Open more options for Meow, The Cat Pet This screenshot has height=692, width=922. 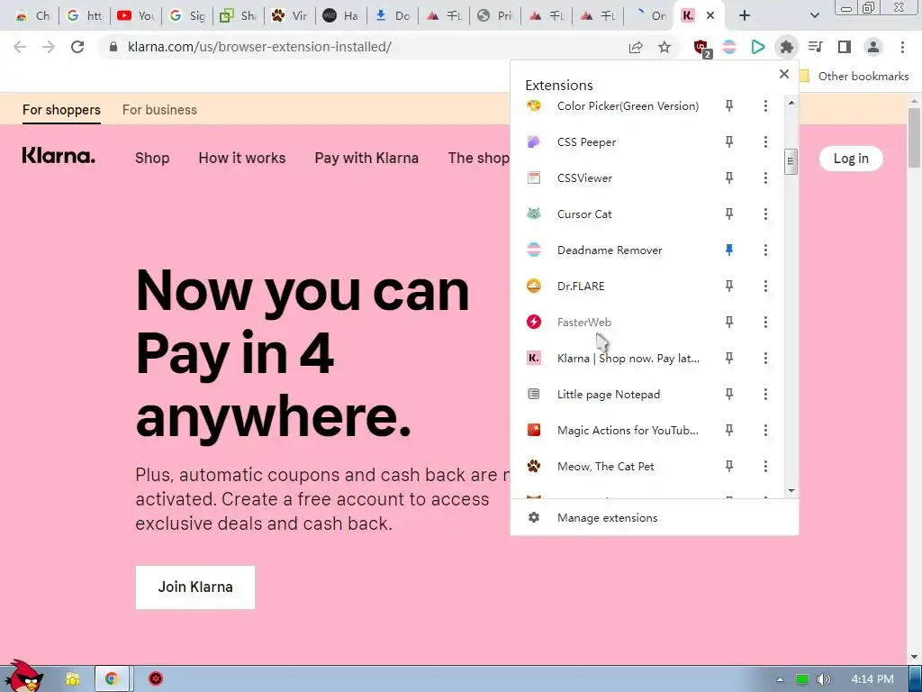[x=765, y=466]
